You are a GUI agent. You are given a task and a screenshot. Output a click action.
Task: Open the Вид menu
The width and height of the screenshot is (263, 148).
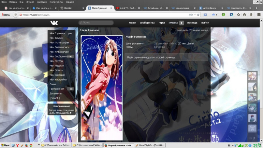point(22,2)
